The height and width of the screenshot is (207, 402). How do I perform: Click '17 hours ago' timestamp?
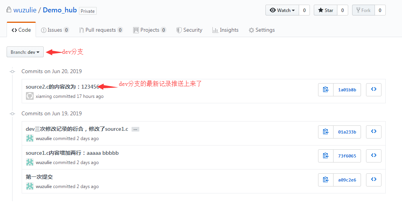(90, 96)
